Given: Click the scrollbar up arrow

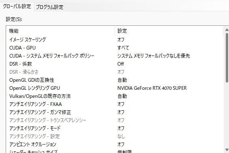Looking at the screenshot, I should (227, 30).
